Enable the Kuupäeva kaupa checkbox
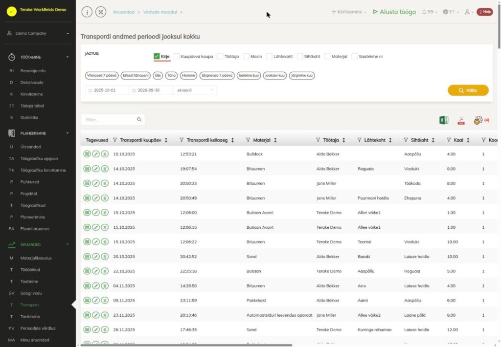The image size is (501, 347). coord(177,56)
